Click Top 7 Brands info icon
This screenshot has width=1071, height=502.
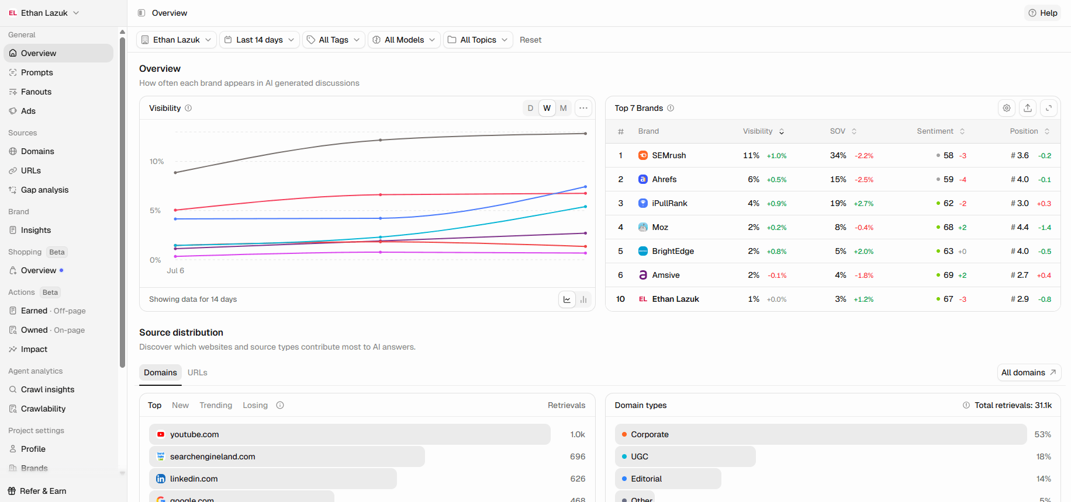[671, 108]
